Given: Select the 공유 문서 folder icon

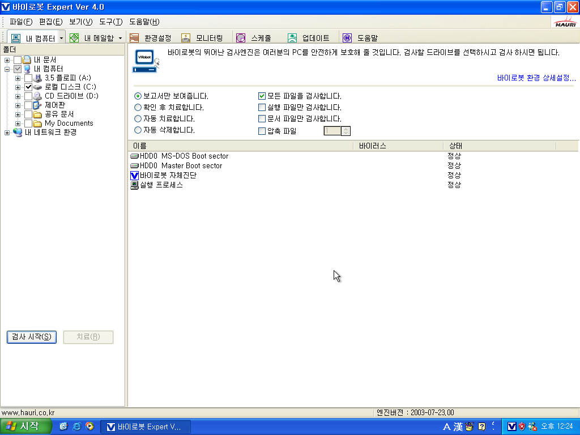Looking at the screenshot, I should pos(37,114).
